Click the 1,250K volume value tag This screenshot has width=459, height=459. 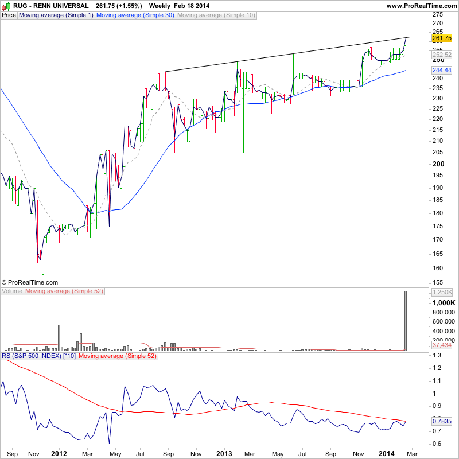click(442, 292)
